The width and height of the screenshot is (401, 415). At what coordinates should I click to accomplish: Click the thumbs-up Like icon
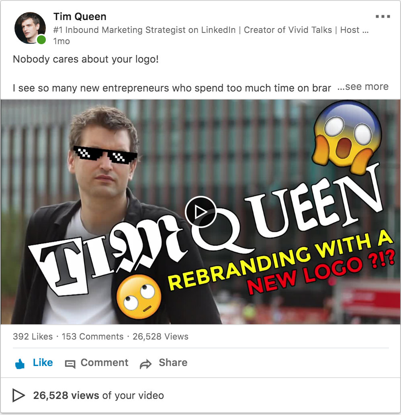pyautogui.click(x=20, y=364)
